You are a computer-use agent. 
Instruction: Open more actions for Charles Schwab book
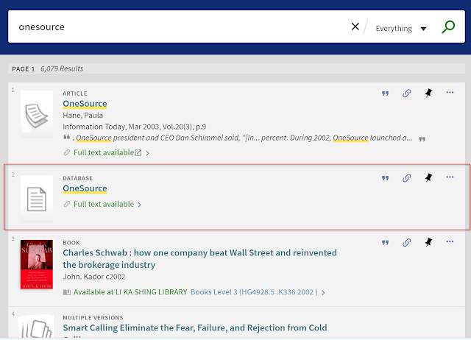[x=450, y=242]
